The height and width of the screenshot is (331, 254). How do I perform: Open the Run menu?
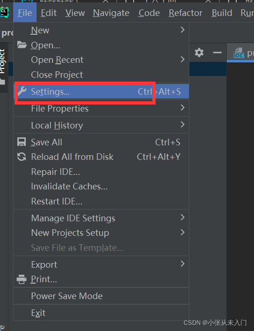[x=247, y=13]
